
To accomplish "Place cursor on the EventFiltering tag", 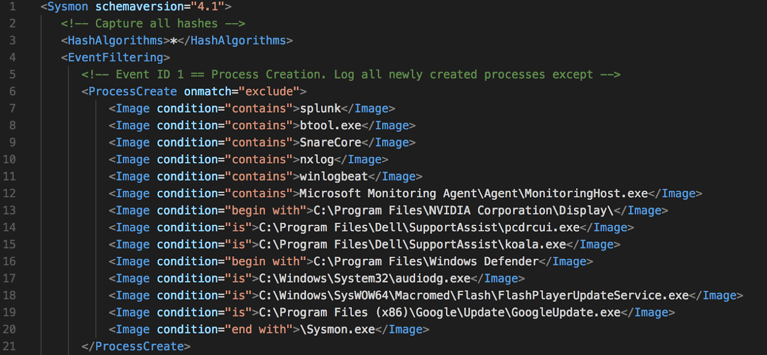I will tap(115, 57).
